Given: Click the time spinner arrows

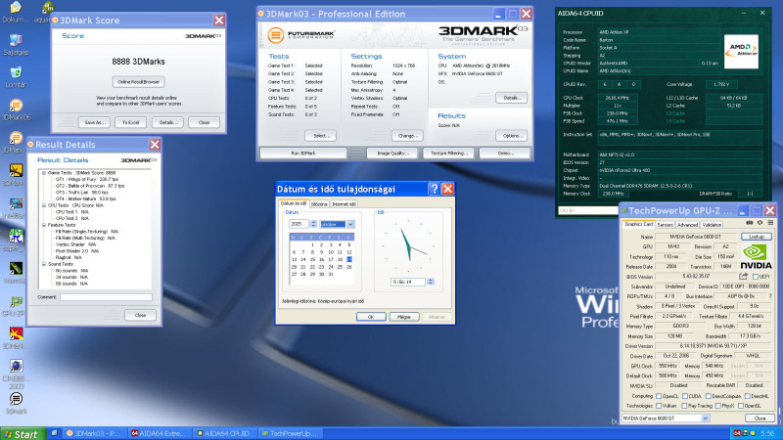Looking at the screenshot, I should point(431,282).
